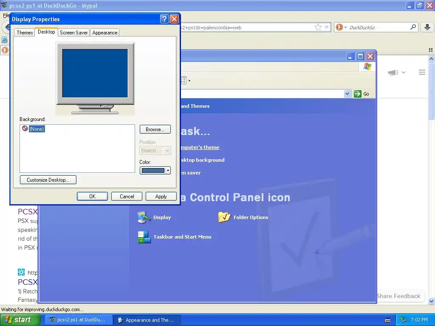Screen dimensions: 435x326
Task: Open the Customize Desktop... dialog
Action: pos(48,180)
